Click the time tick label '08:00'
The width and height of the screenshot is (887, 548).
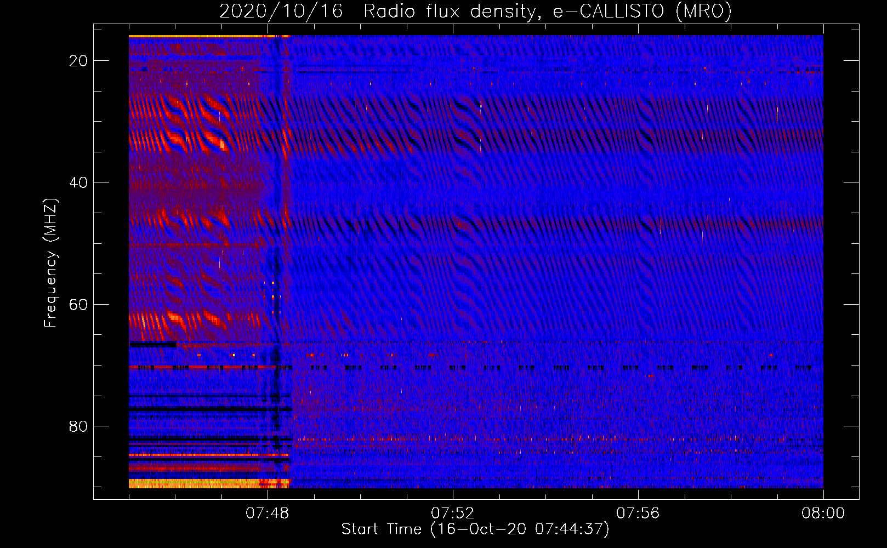point(823,513)
